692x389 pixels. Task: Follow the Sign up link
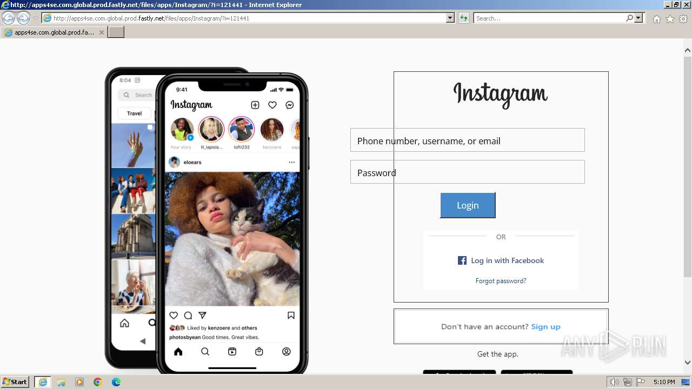pyautogui.click(x=545, y=327)
